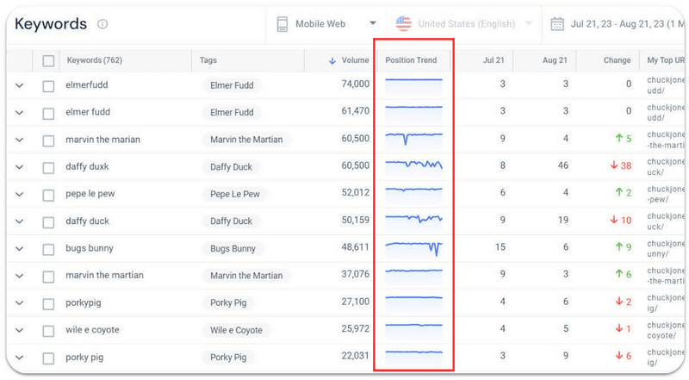The width and height of the screenshot is (689, 380).
Task: Check the elmer fudd keyword checkbox
Action: pos(48,114)
